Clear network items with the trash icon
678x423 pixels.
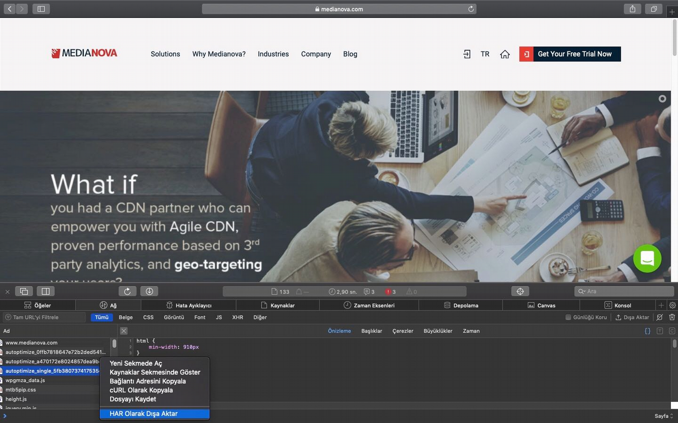[672, 317]
